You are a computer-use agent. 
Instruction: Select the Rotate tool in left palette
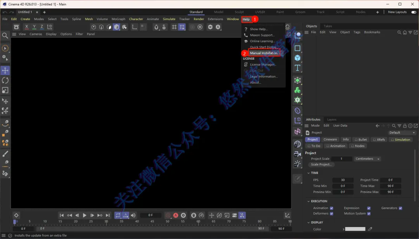(5, 80)
